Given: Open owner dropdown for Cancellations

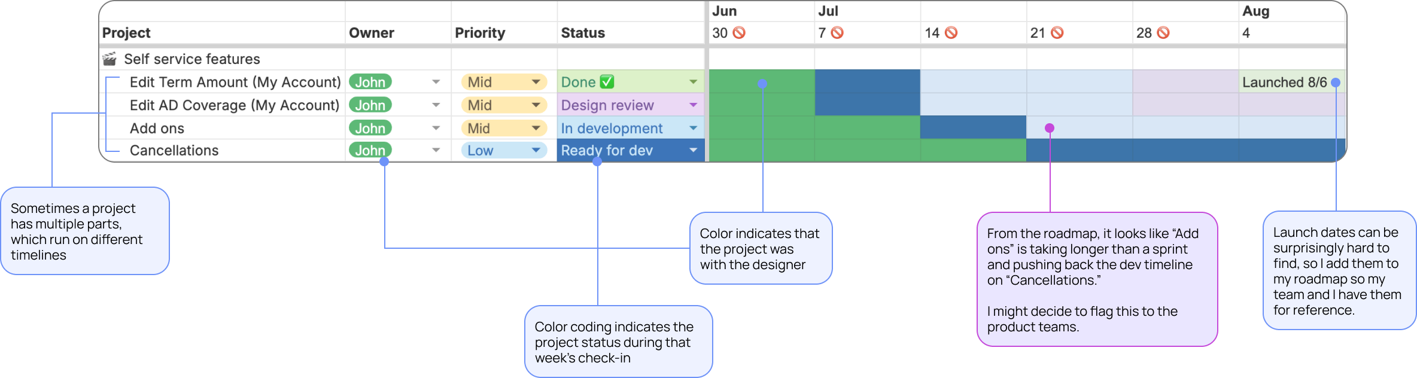Looking at the screenshot, I should (436, 150).
